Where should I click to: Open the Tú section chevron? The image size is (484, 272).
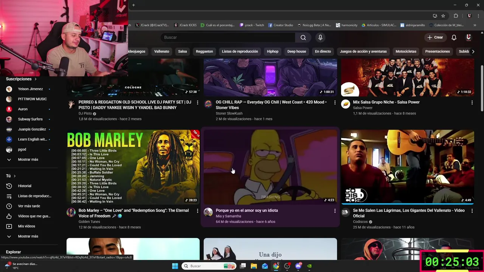tap(15, 176)
